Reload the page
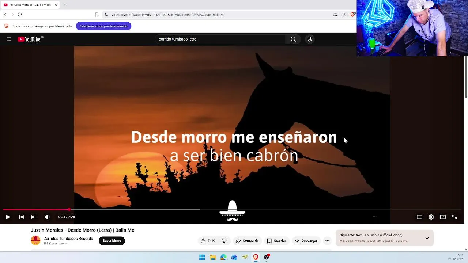 (20, 15)
